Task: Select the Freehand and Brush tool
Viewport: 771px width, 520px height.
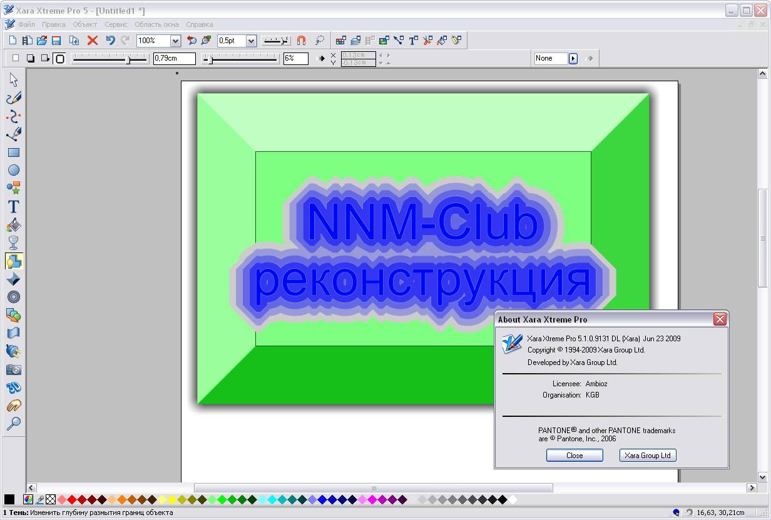Action: [x=14, y=98]
